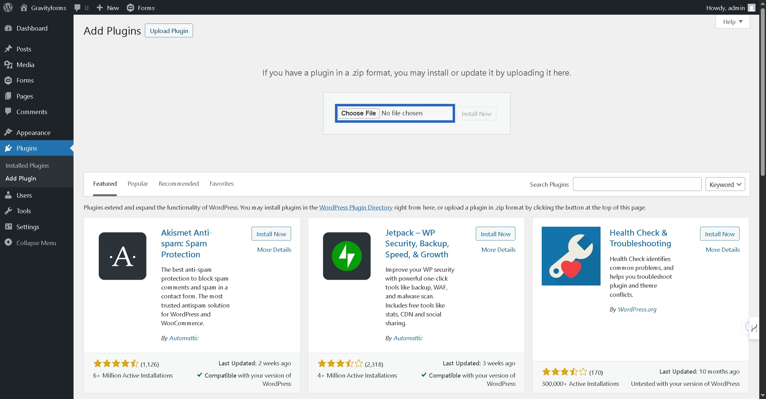Install Akismet with Install Now button

(x=271, y=234)
